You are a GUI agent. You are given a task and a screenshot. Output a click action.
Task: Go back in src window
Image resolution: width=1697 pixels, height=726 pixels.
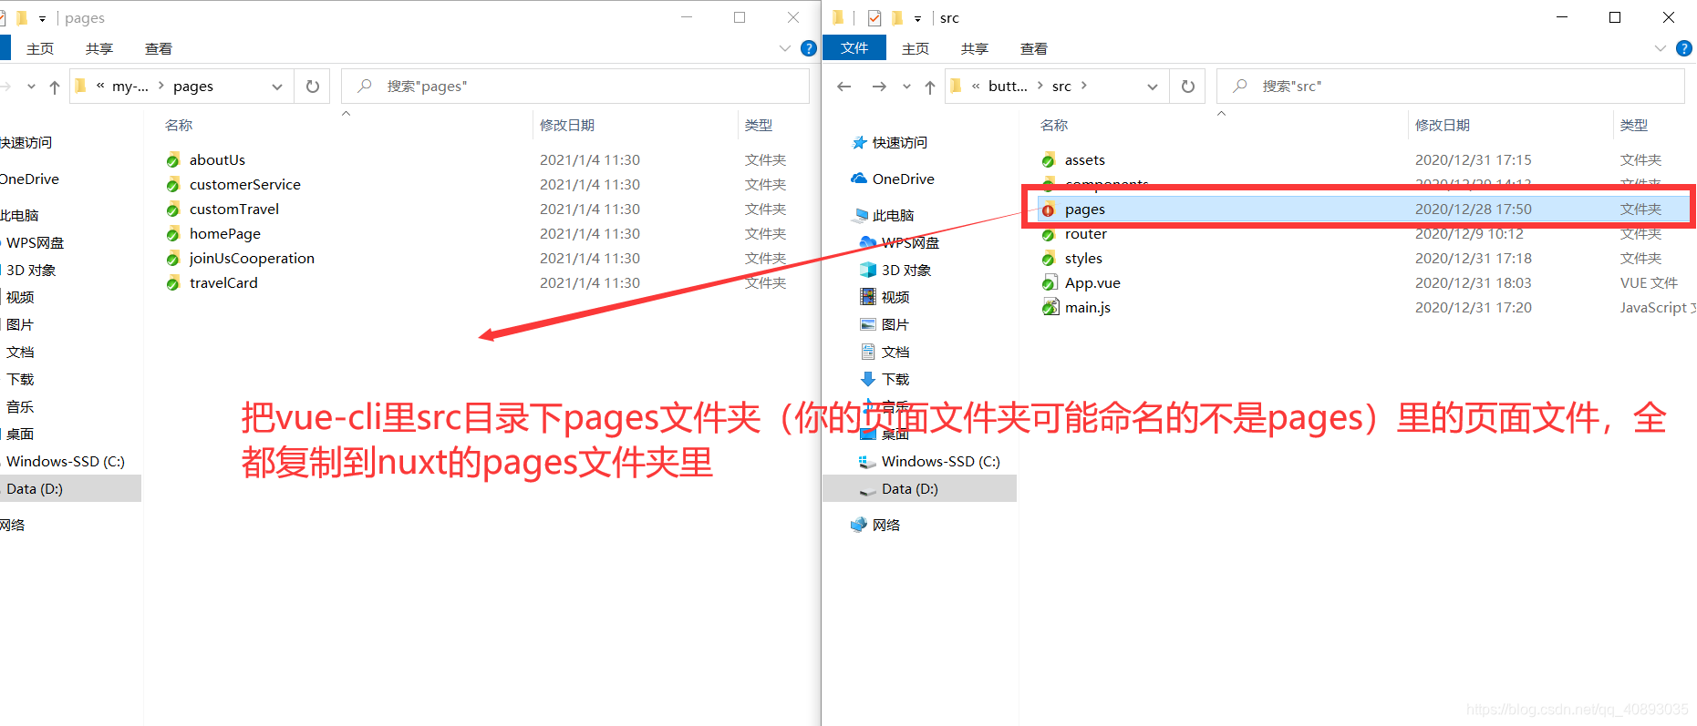(844, 87)
